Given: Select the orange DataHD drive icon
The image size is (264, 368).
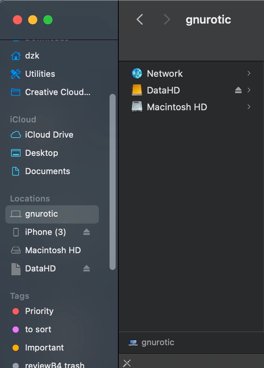Looking at the screenshot, I should tap(137, 90).
